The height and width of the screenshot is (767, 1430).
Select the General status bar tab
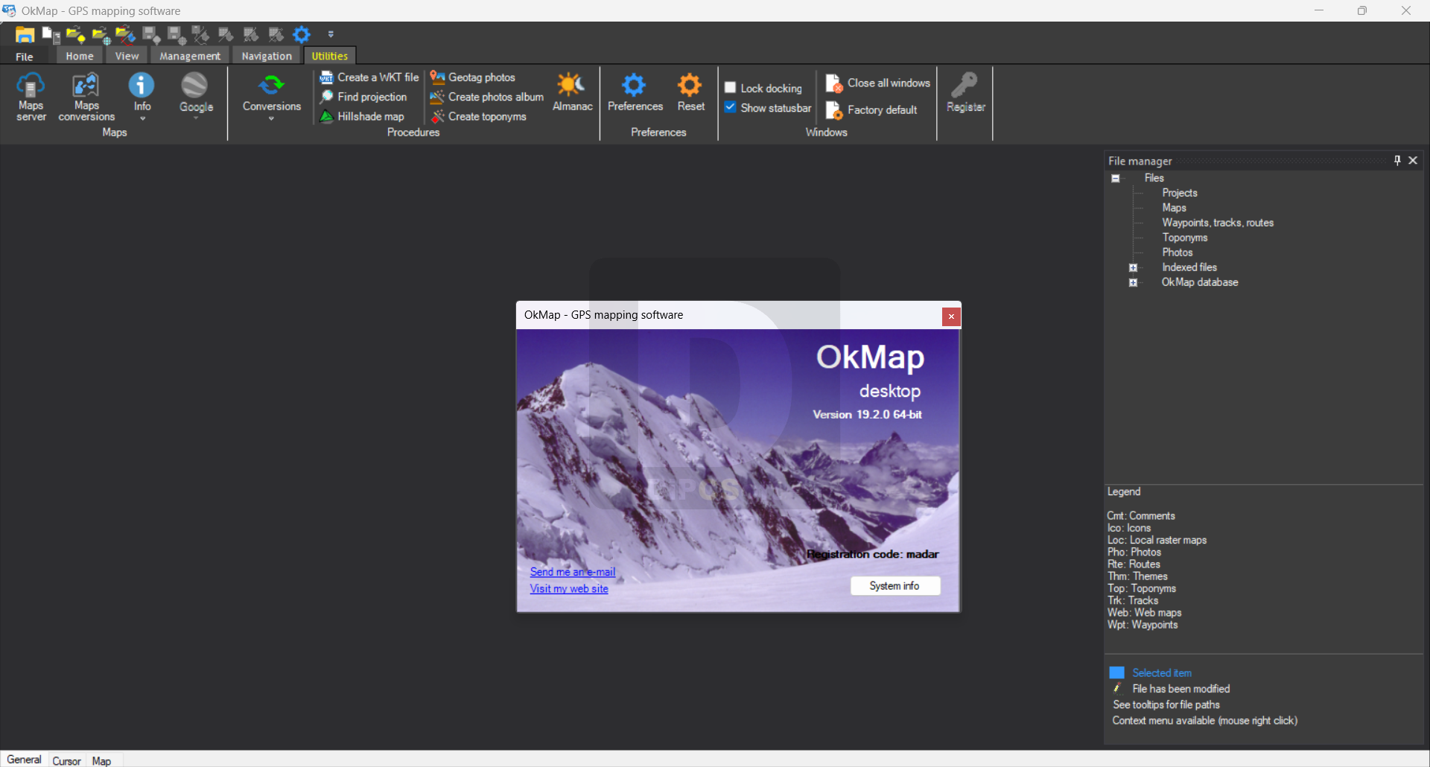pyautogui.click(x=24, y=760)
